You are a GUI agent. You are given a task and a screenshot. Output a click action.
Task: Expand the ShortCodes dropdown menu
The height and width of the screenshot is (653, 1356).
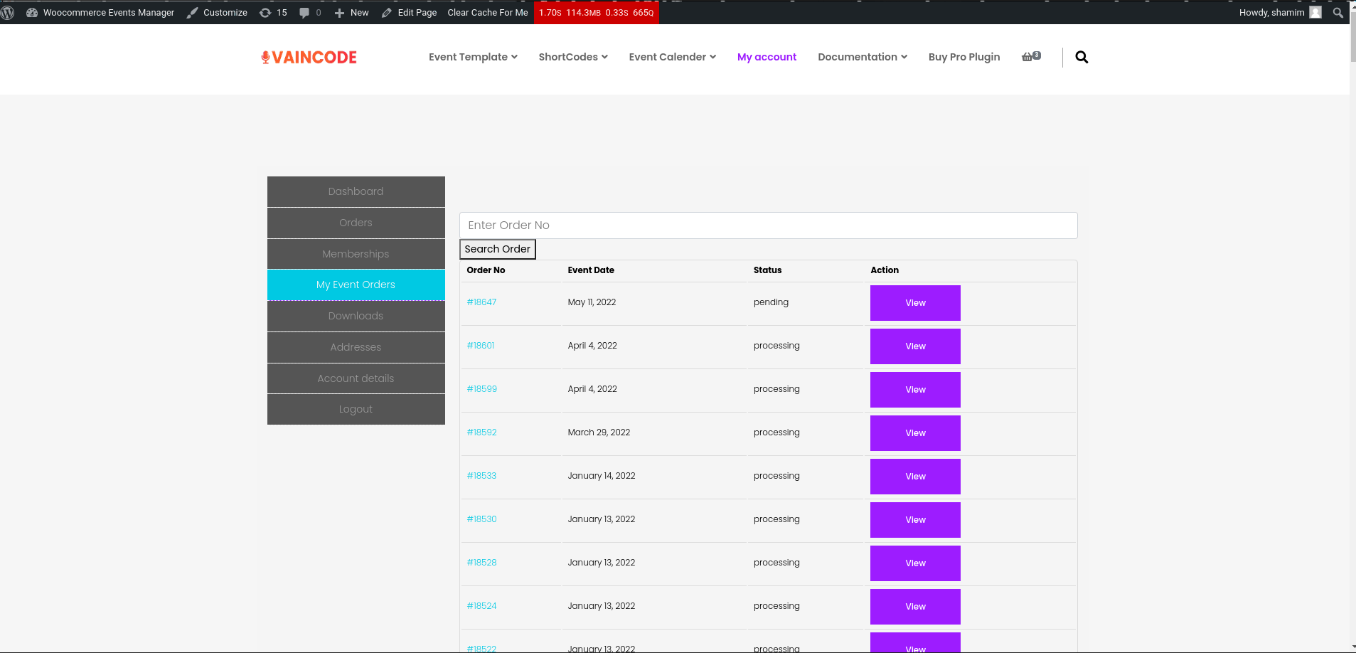[x=572, y=57]
